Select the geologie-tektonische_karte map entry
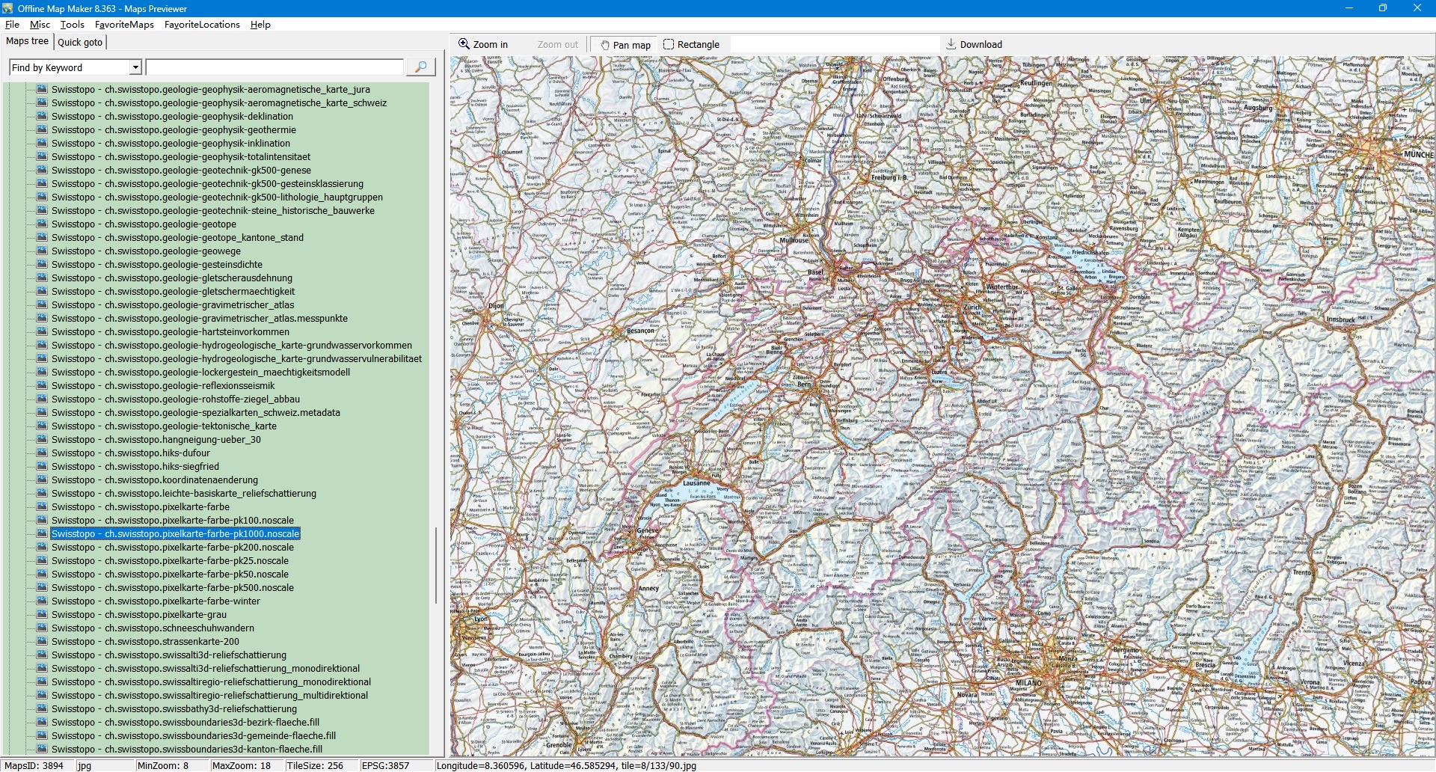 click(164, 426)
